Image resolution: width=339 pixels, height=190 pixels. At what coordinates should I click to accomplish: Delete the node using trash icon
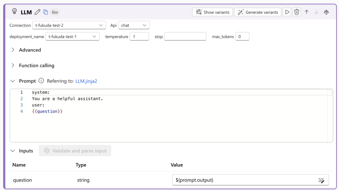tap(297, 12)
